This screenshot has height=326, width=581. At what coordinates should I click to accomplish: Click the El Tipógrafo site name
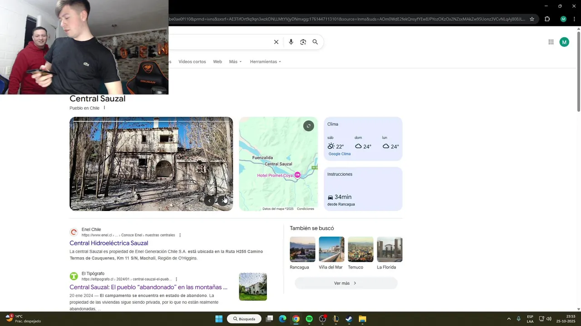[x=93, y=273]
